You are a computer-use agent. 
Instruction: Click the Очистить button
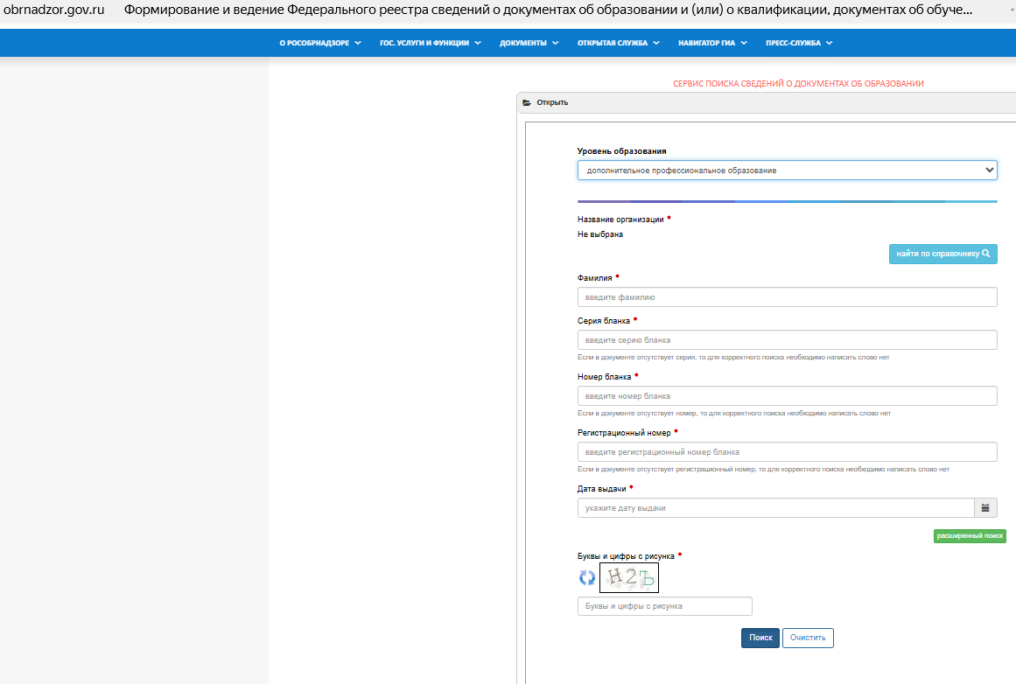click(x=808, y=638)
